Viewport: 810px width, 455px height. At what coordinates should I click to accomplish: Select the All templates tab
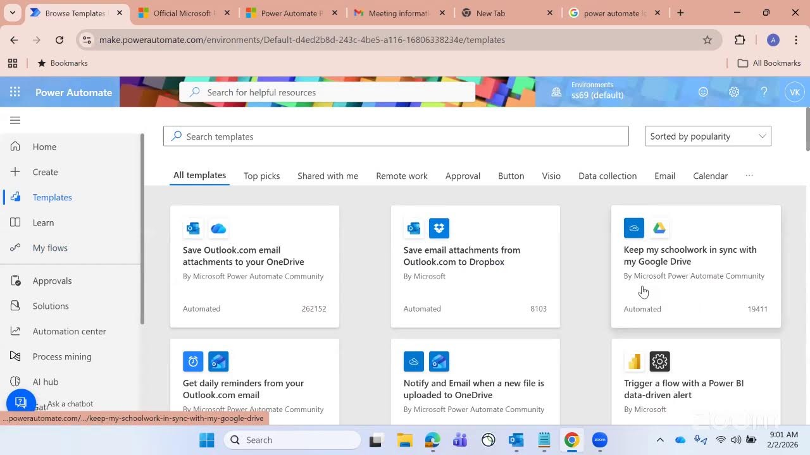200,176
